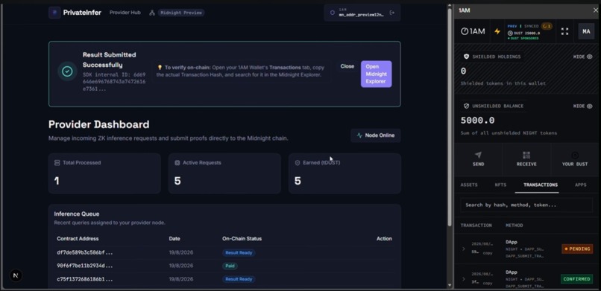
Task: Open the MA account avatar
Action: click(x=586, y=31)
